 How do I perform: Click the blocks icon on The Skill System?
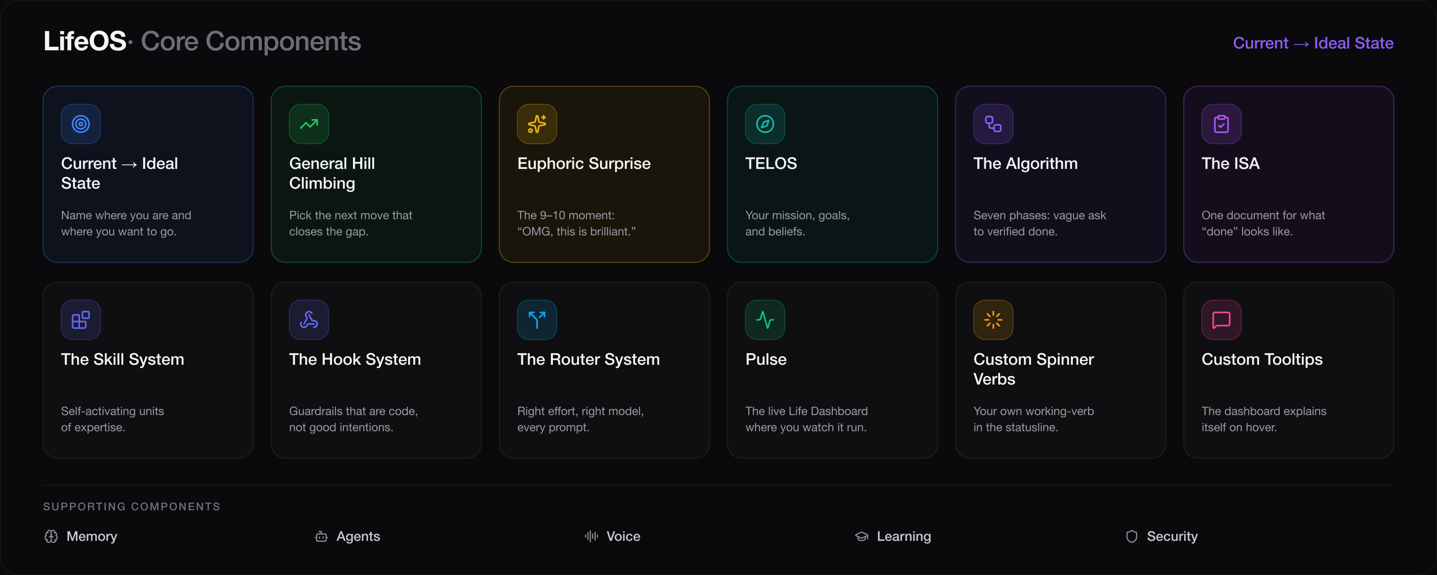tap(81, 320)
